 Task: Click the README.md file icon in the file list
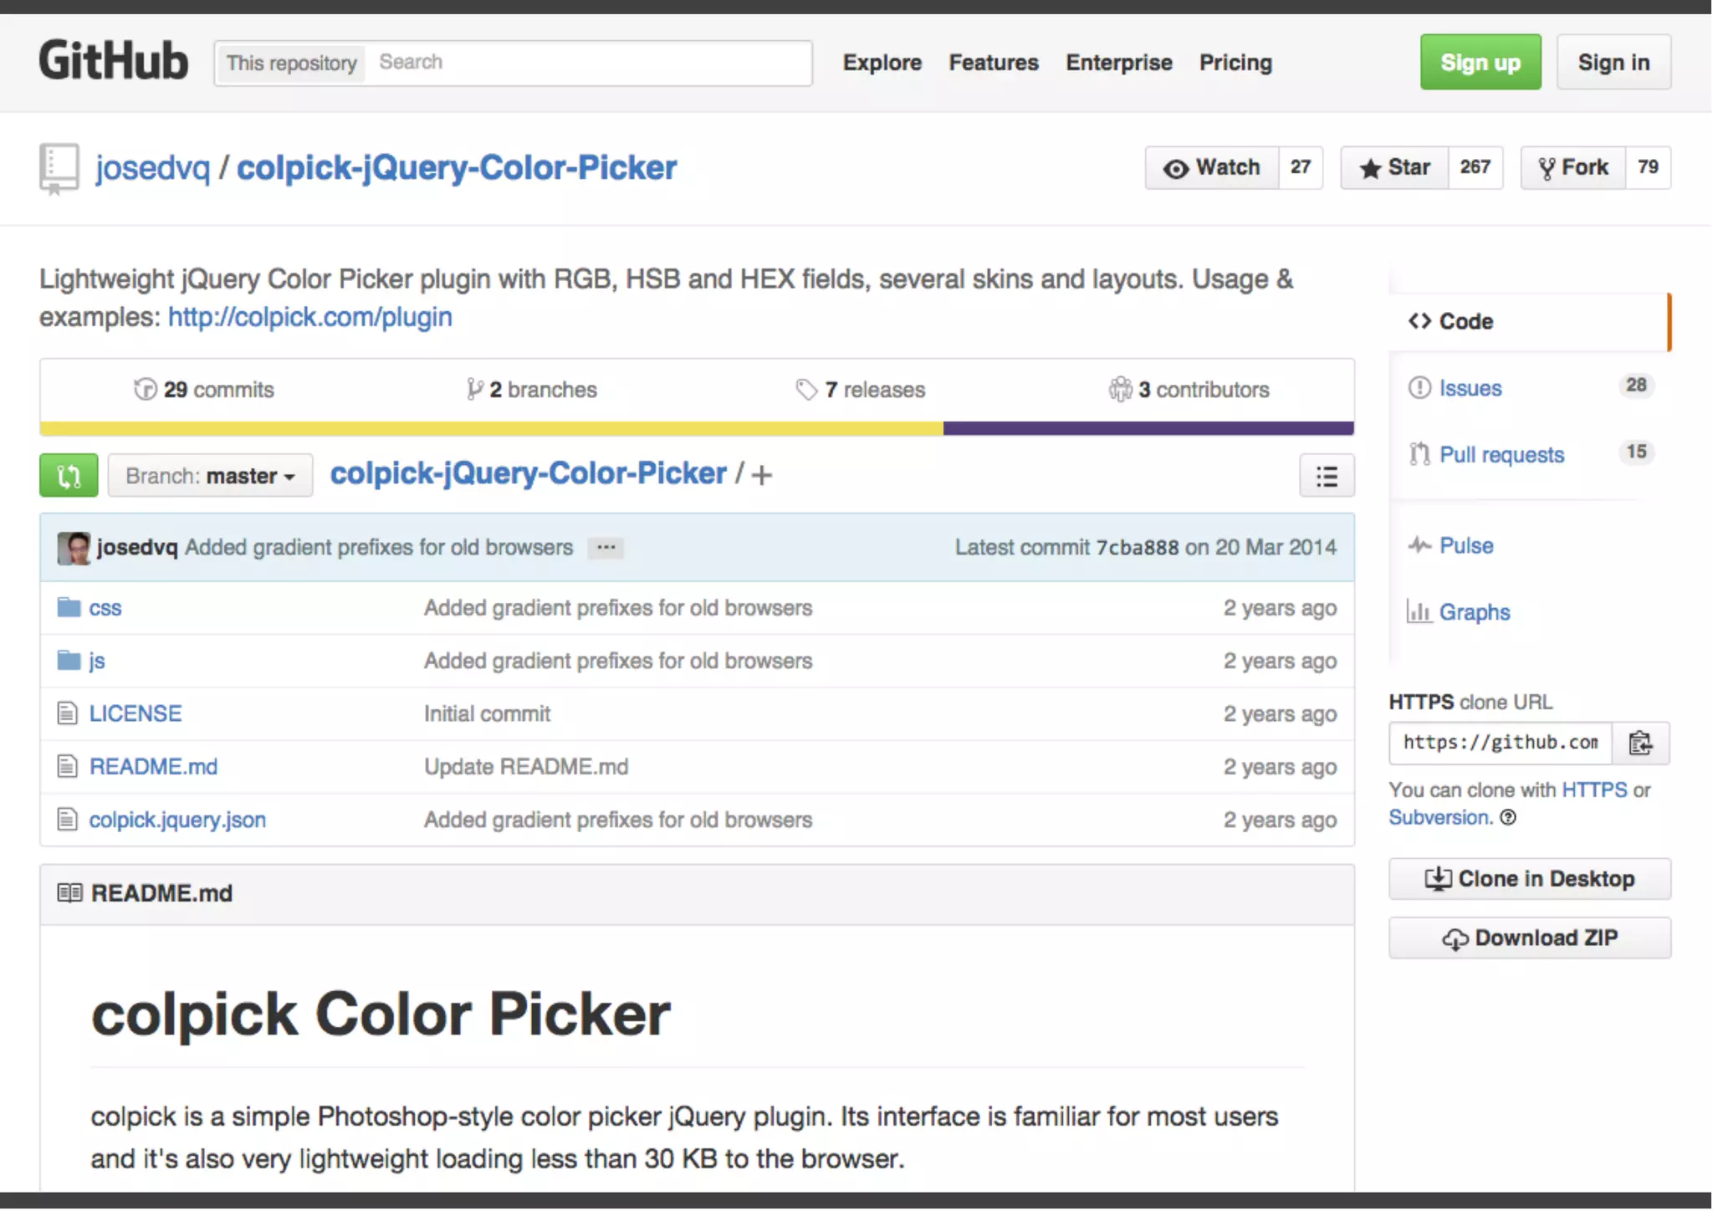click(x=67, y=766)
